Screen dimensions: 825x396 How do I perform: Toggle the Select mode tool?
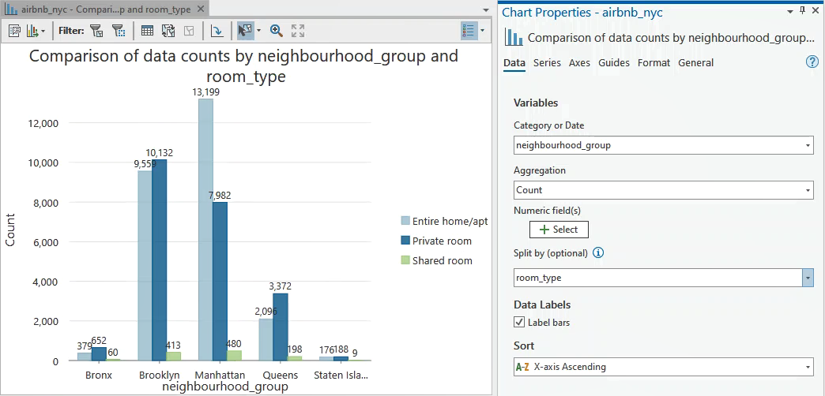click(246, 31)
